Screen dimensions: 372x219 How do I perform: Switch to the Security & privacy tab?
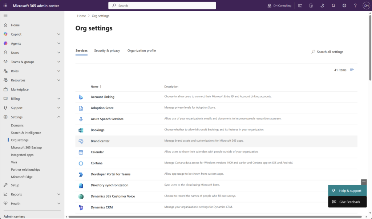tap(107, 50)
